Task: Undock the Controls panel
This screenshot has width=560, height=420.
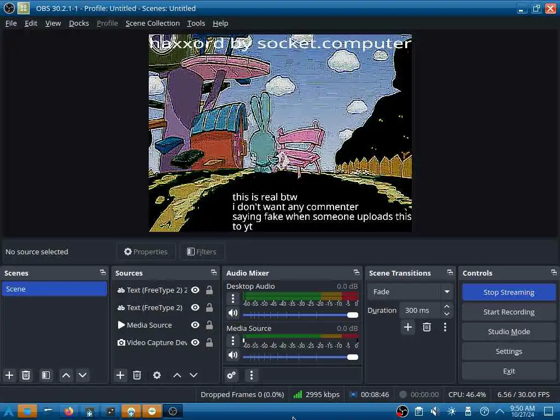Action: [553, 272]
